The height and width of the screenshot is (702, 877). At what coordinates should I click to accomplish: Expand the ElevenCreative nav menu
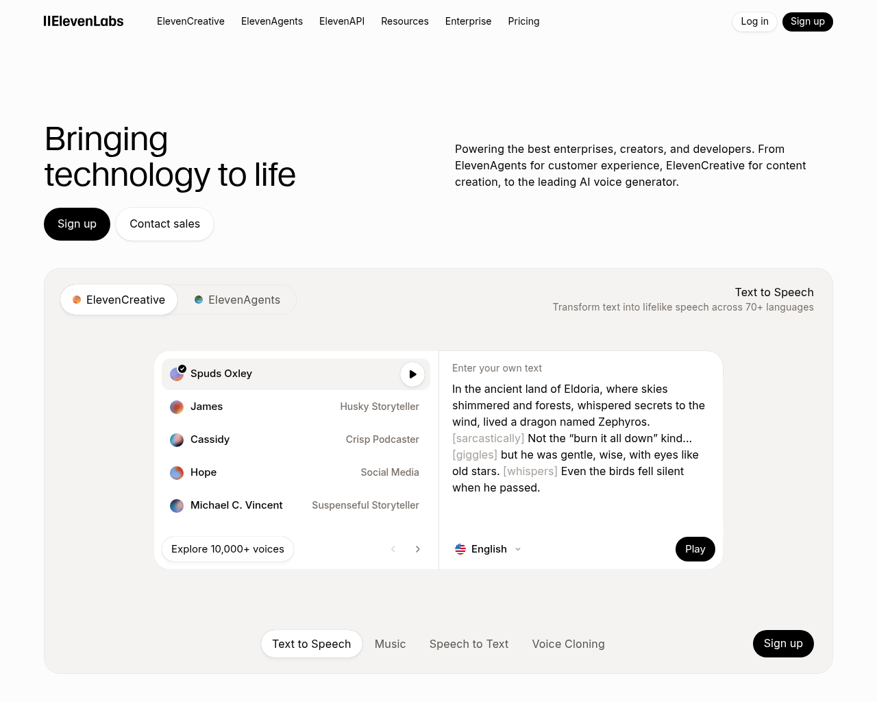pyautogui.click(x=190, y=21)
